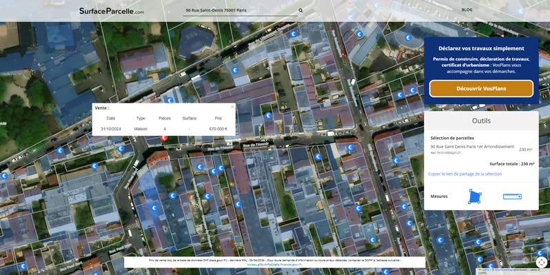Click the euro marker inside the blue highlighted parcel
Image resolution: width=550 pixels, height=275 pixels.
click(x=154, y=208)
